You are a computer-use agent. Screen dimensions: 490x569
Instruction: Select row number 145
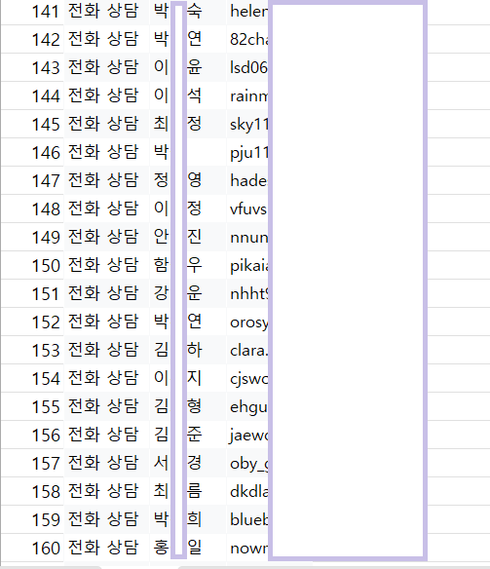[46, 124]
